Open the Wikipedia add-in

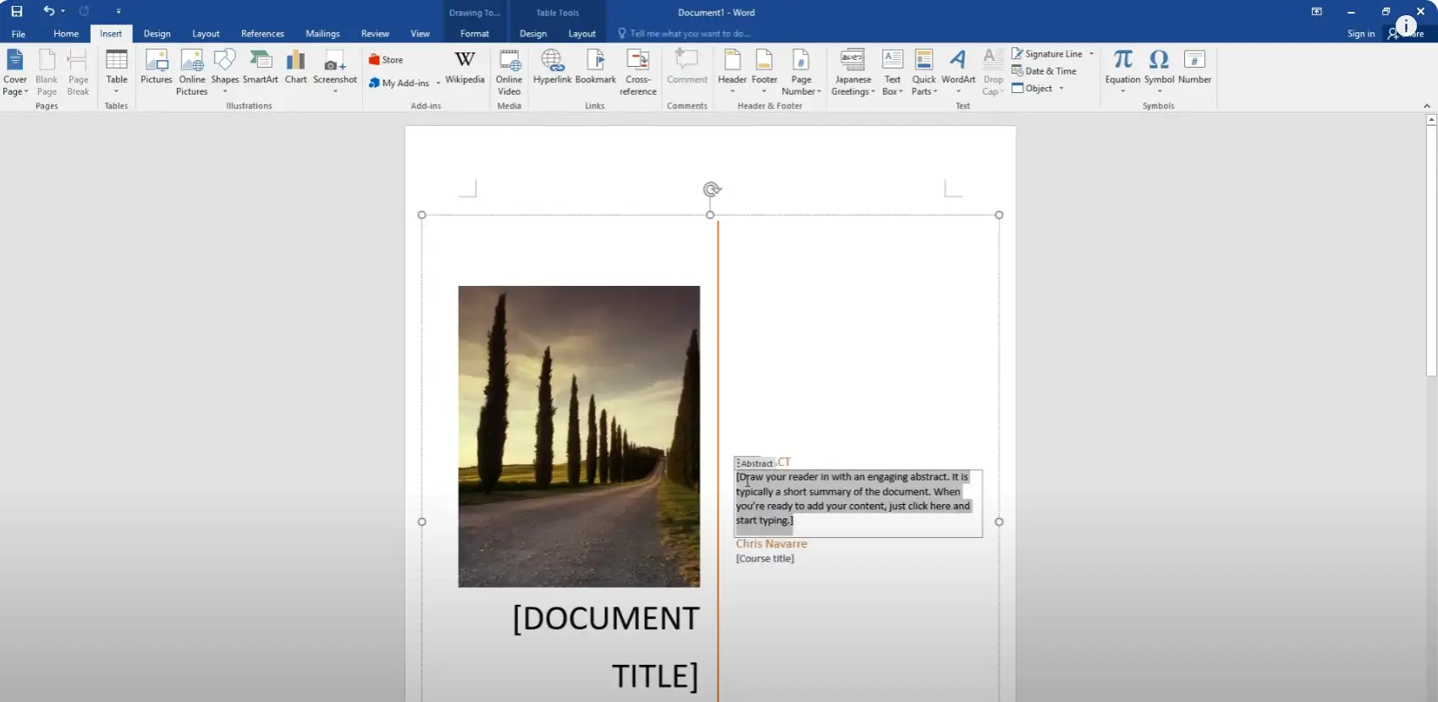(465, 68)
